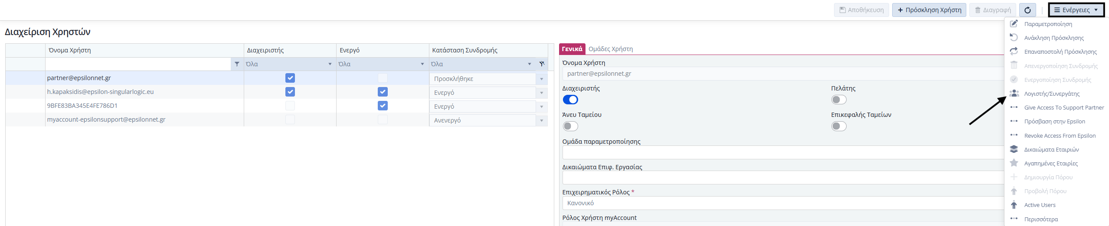Expand the Κατάσταση Συνδρομής filter dropdown
Screen dimensions: 1109x226
pos(529,64)
